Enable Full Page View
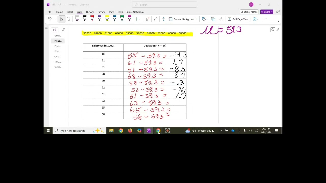The height and width of the screenshot is (183, 326). click(x=238, y=19)
